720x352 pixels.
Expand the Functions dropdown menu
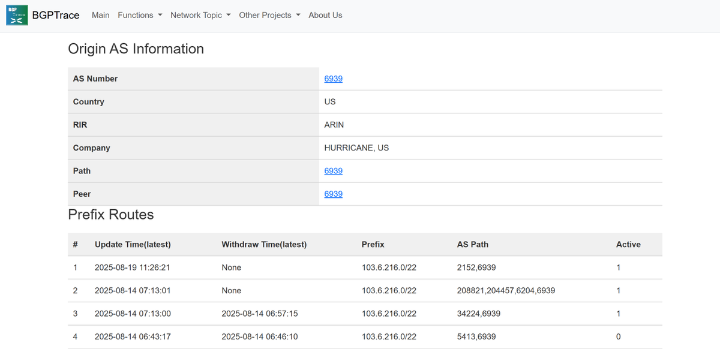(x=140, y=15)
